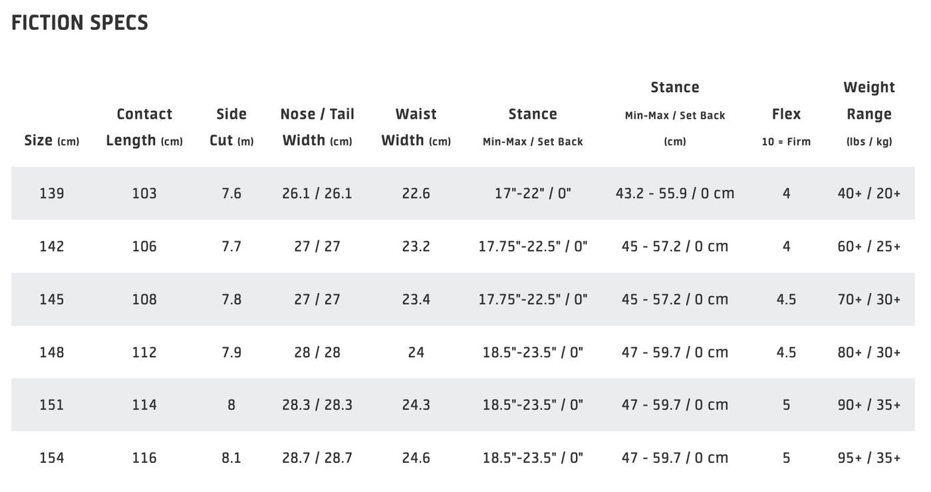Click the 28.7 / 28.7 nose tail value
Image resolution: width=931 pixels, height=492 pixels.
click(317, 458)
